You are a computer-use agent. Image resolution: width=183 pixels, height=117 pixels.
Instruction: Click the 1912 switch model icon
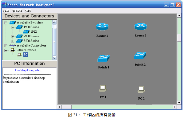pyautogui.click(x=26, y=32)
